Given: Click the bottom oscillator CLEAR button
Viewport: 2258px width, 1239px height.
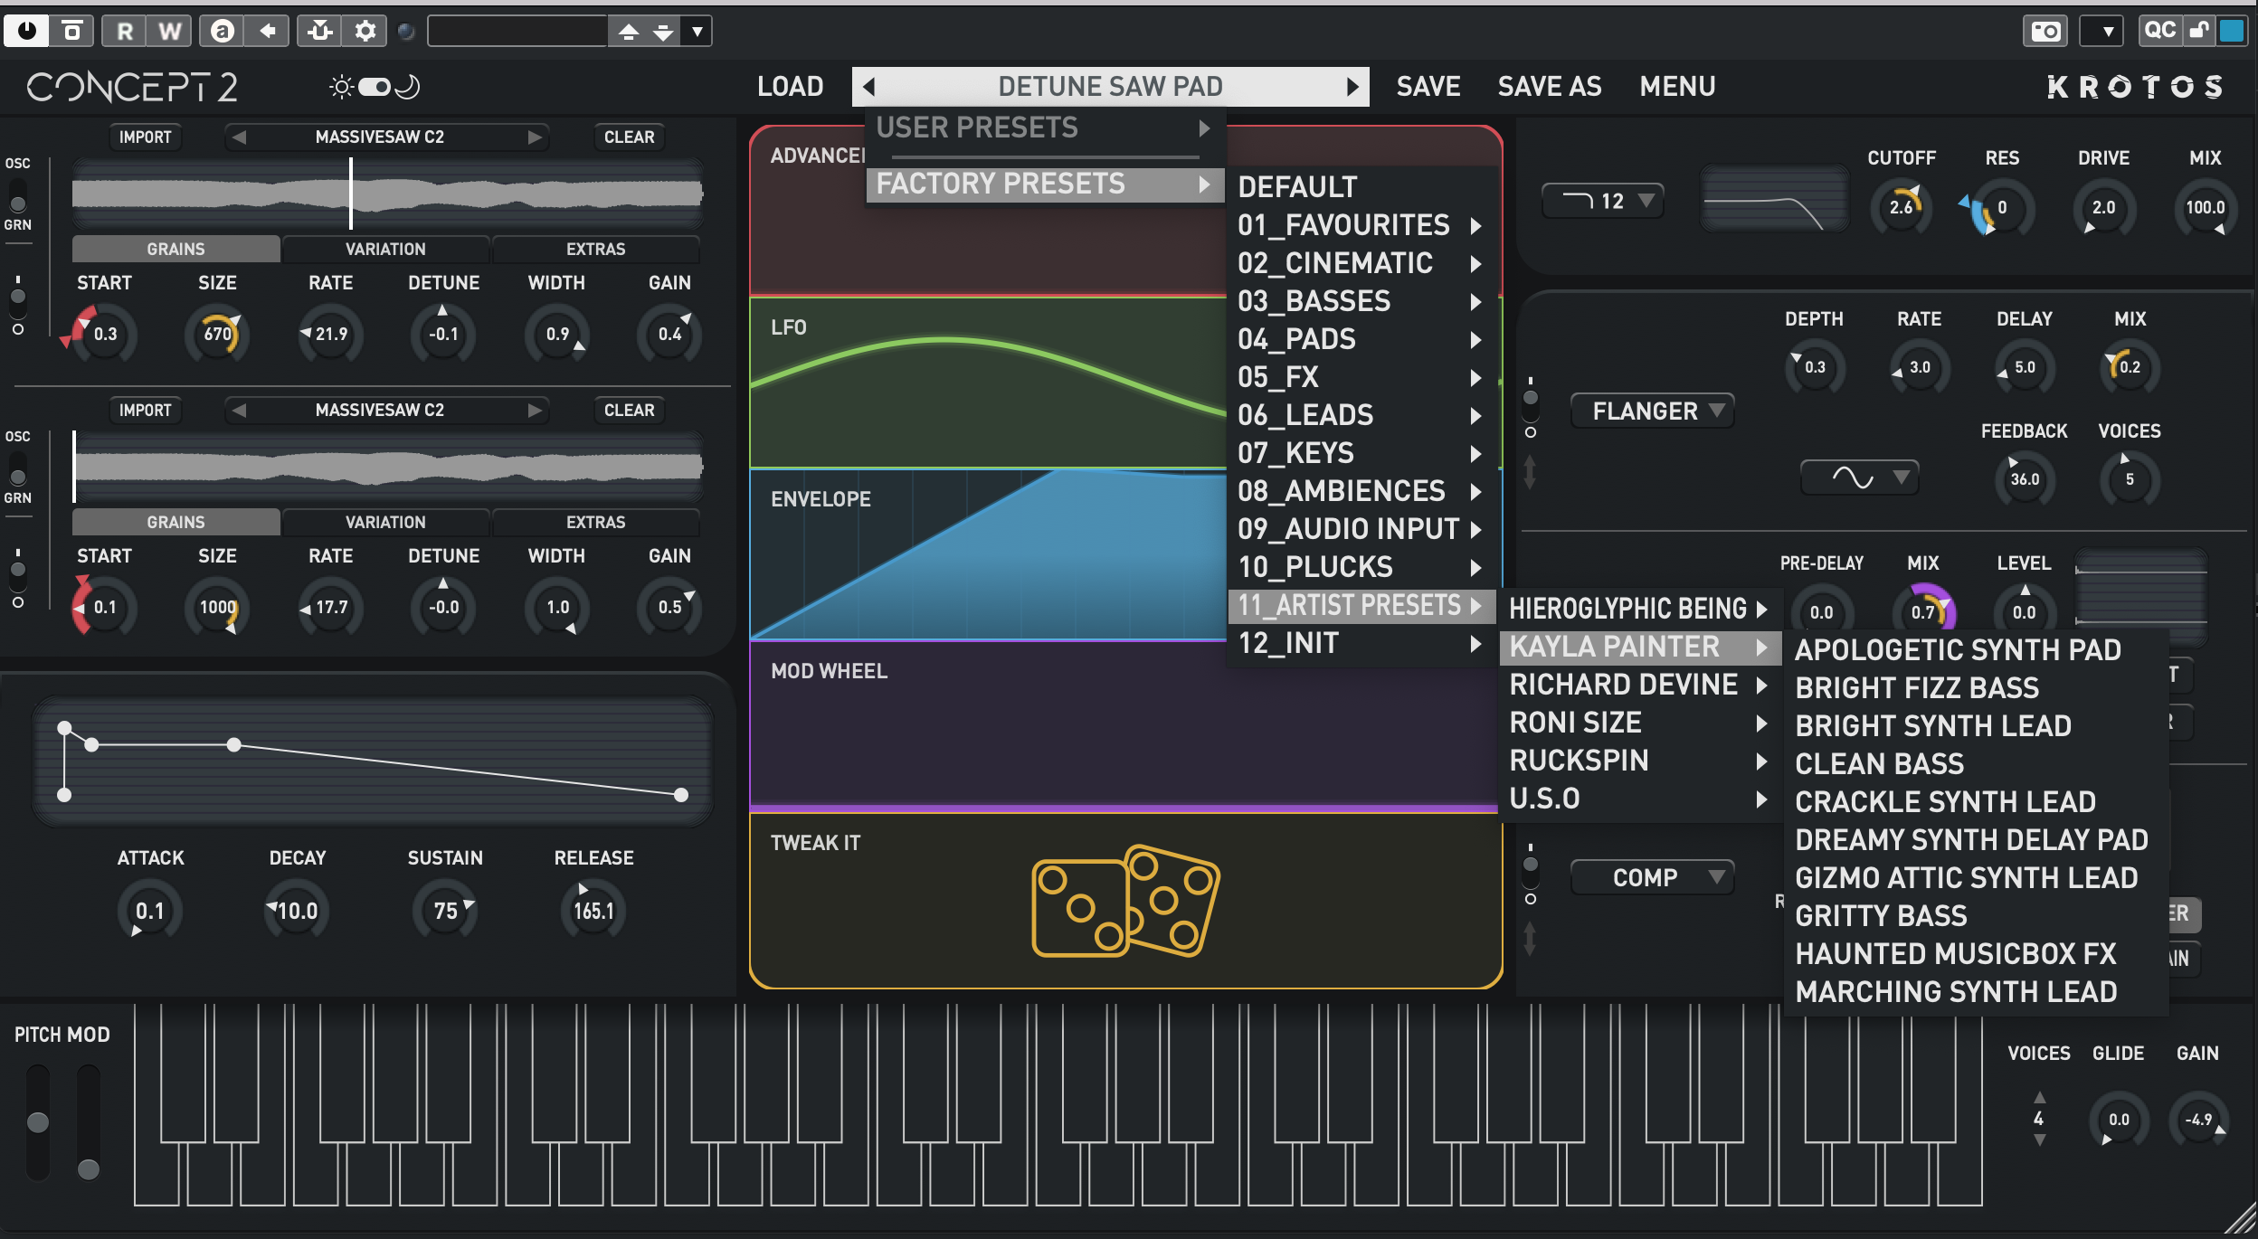Looking at the screenshot, I should pos(629,410).
